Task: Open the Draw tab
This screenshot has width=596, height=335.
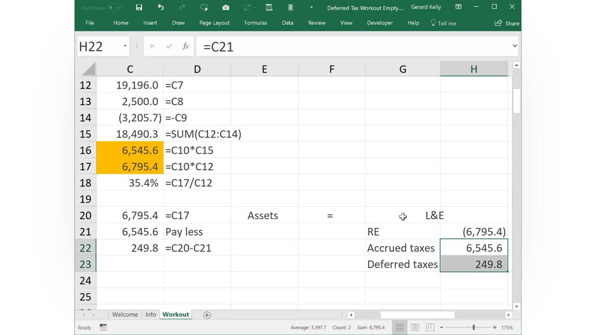Action: (178, 23)
